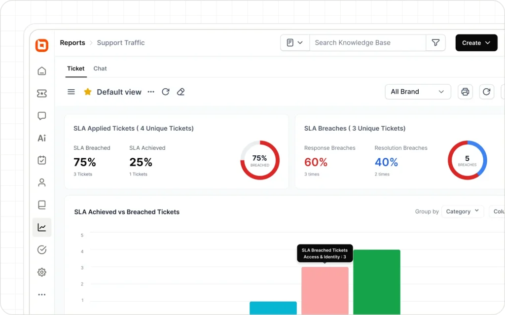The image size is (505, 315).
Task: Open the Settings gear sidebar icon
Action: pyautogui.click(x=42, y=272)
